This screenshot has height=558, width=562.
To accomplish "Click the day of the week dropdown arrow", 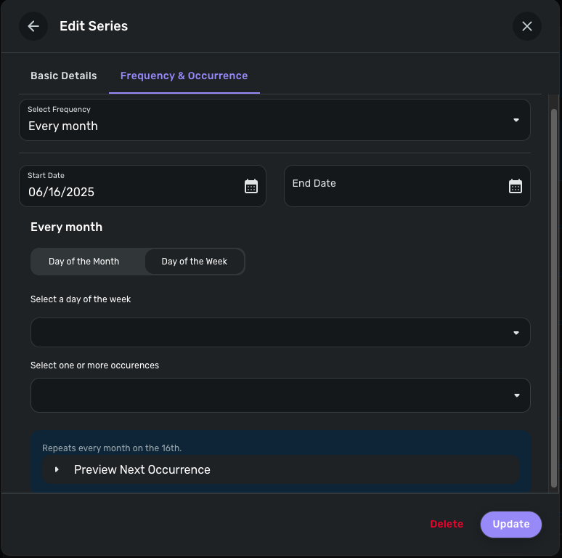I will [516, 333].
